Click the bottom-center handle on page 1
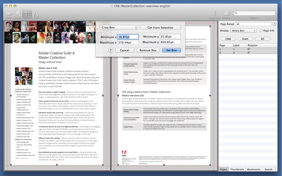This screenshot has height=176, width=282. 57,165
